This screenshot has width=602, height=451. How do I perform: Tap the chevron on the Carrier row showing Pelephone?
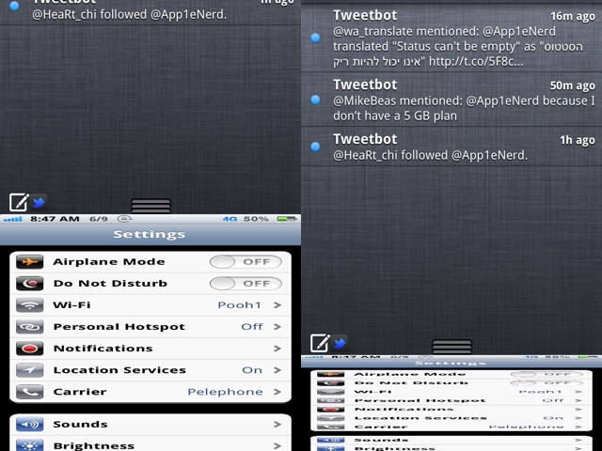pos(277,392)
